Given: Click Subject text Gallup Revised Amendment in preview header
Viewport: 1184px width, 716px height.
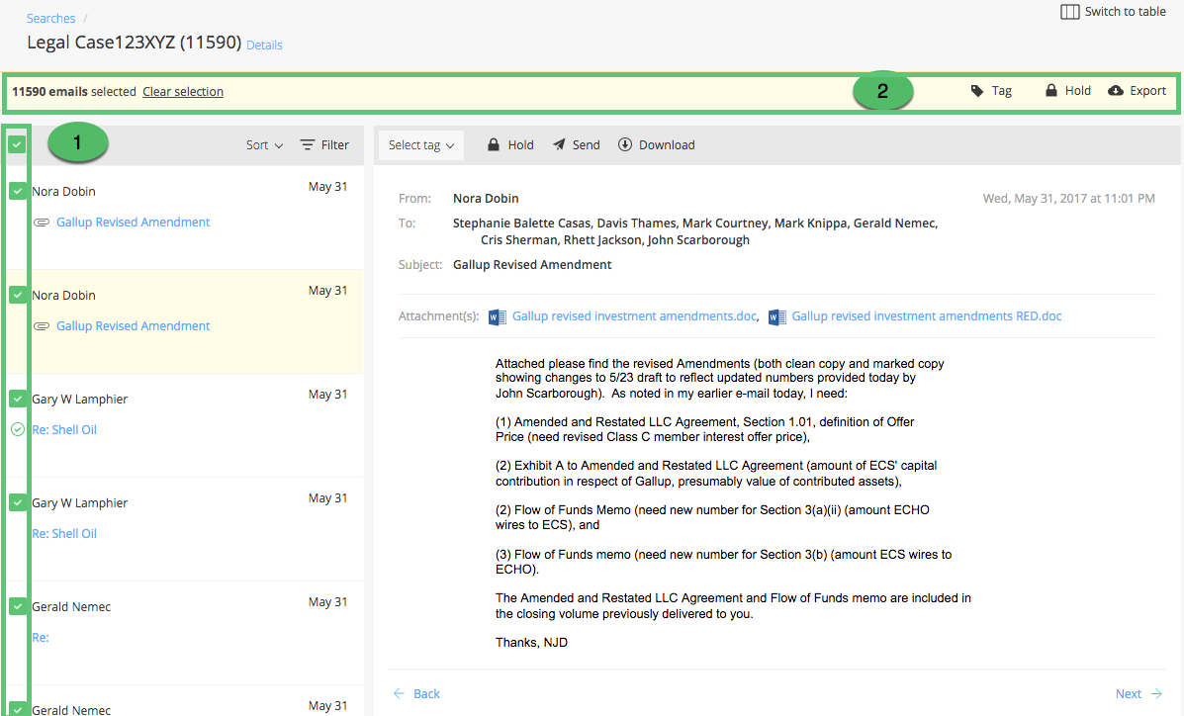Looking at the screenshot, I should pos(532,265).
